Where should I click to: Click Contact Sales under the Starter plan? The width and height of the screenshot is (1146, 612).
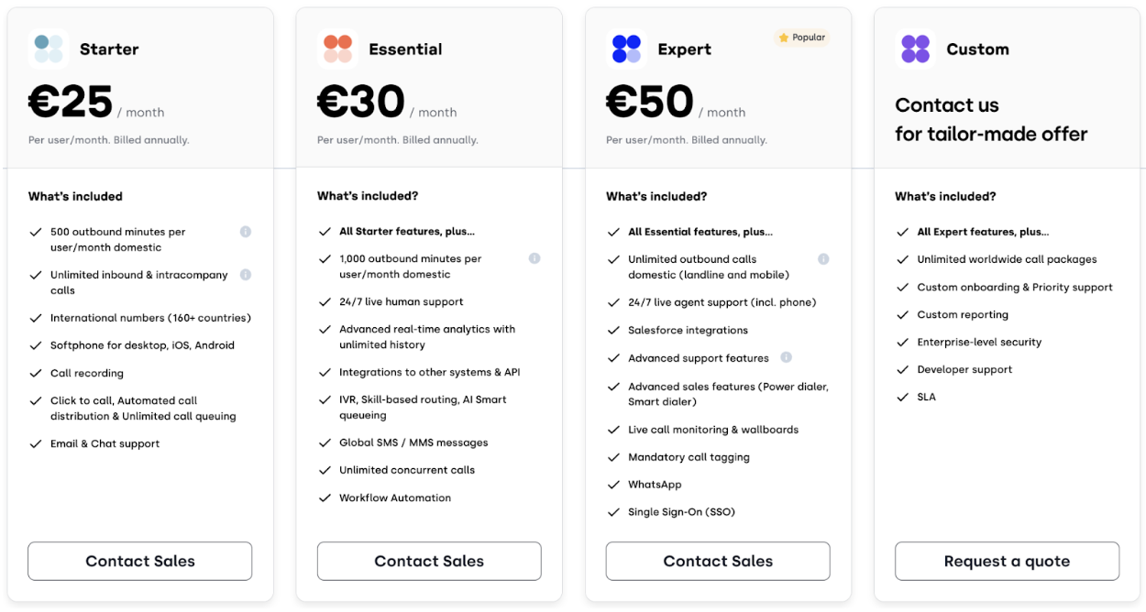139,561
